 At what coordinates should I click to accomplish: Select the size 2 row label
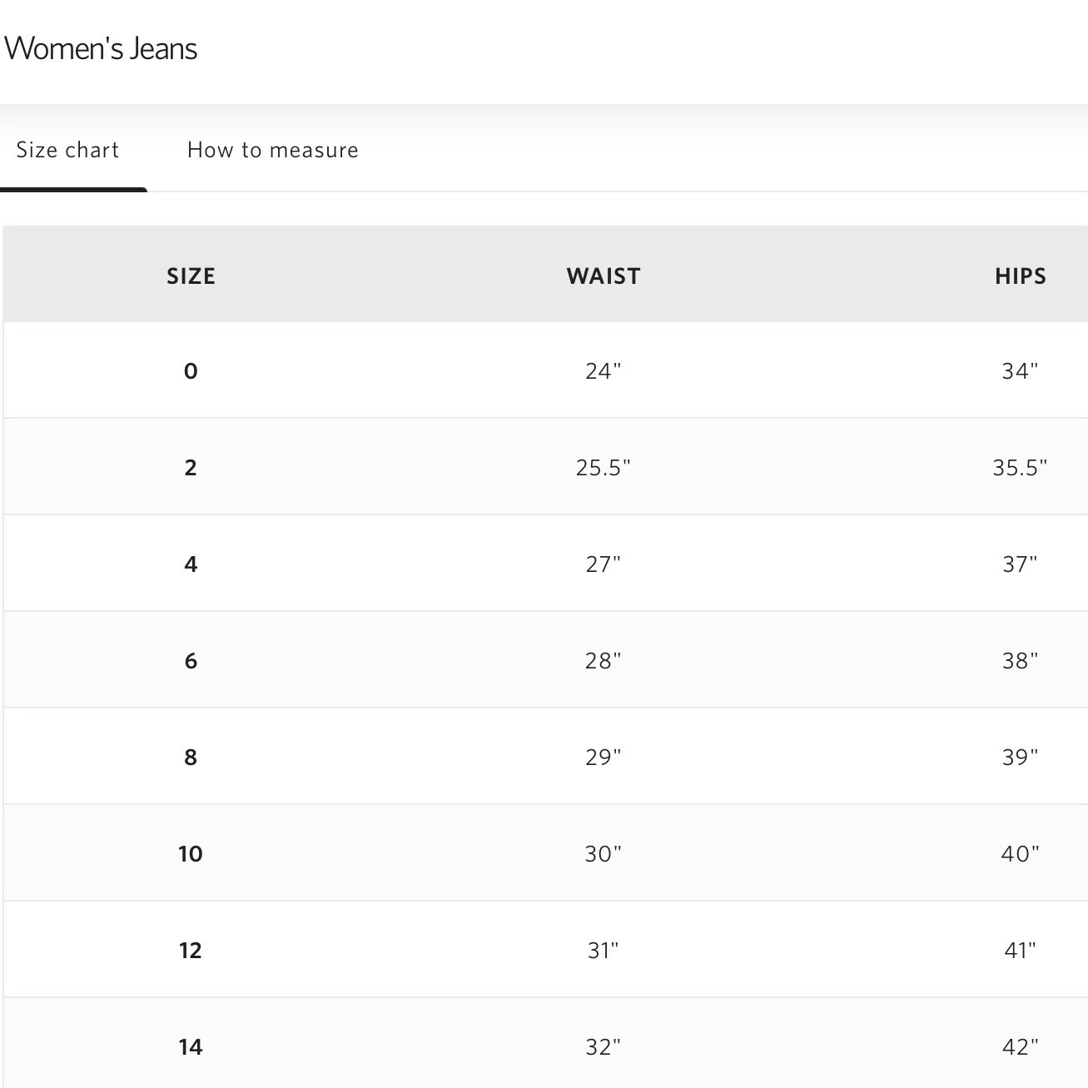point(191,468)
